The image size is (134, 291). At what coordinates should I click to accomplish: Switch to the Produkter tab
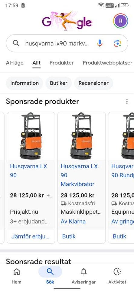tap(61, 63)
